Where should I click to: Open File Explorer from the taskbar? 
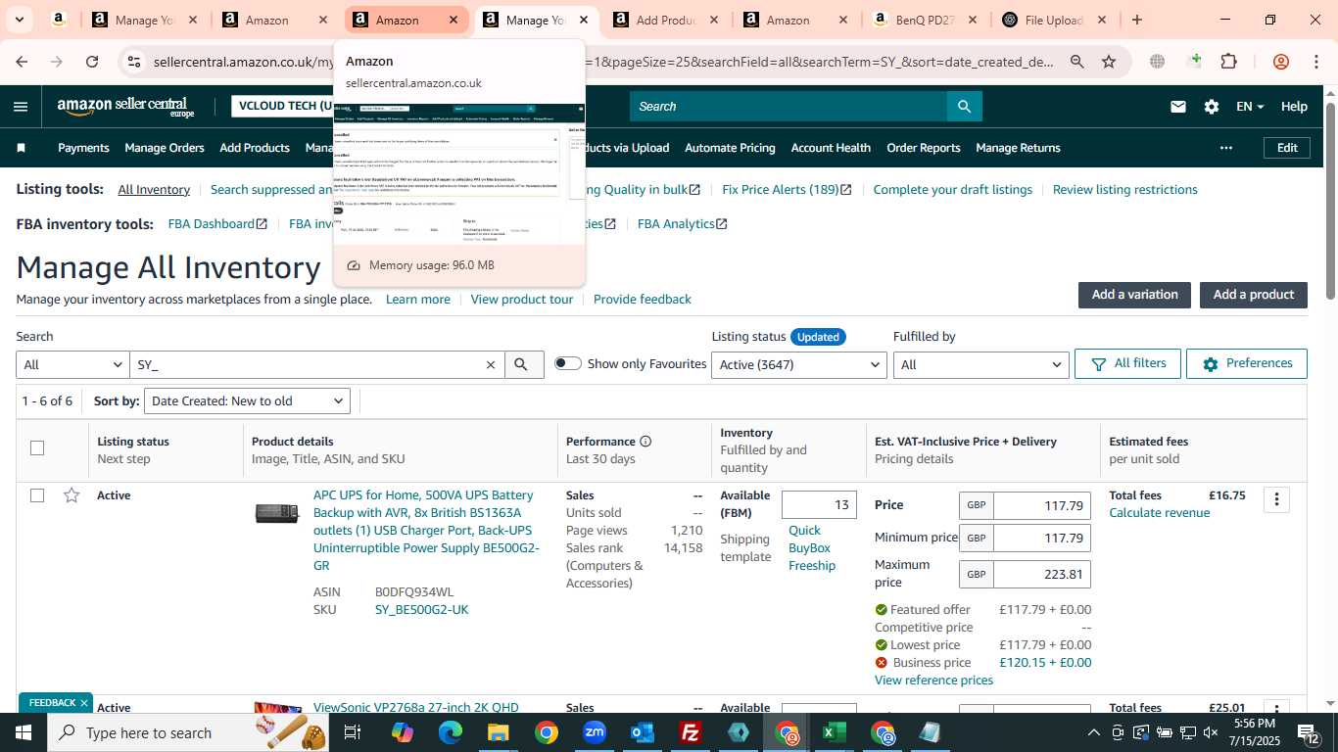tap(498, 732)
